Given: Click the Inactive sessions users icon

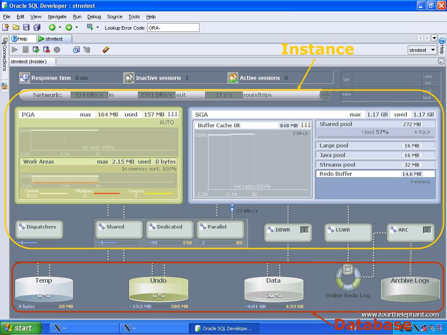Looking at the screenshot, I should (x=129, y=78).
